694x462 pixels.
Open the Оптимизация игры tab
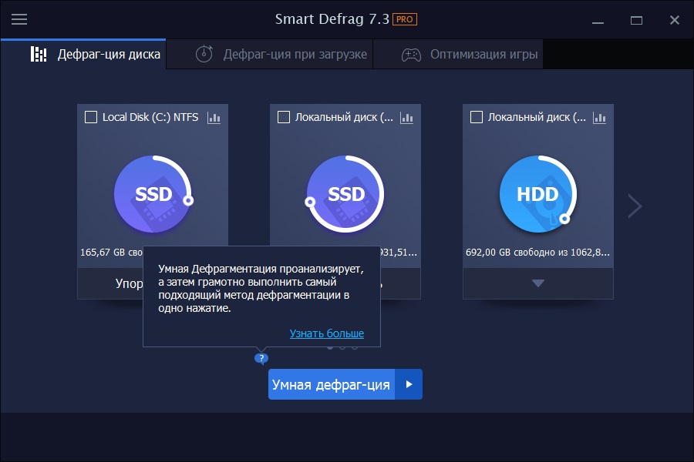click(x=470, y=55)
